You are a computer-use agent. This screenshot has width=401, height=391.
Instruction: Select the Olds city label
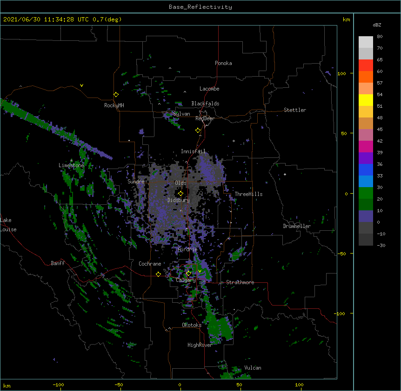pyautogui.click(x=180, y=183)
